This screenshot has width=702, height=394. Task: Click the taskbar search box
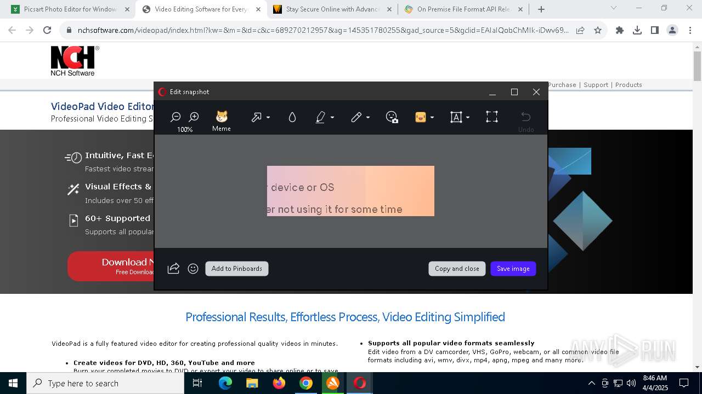click(105, 383)
